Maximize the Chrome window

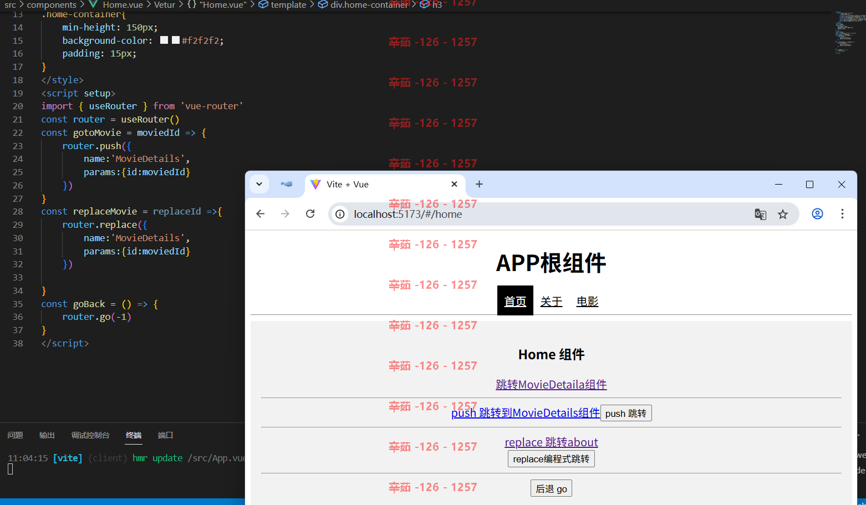coord(809,184)
